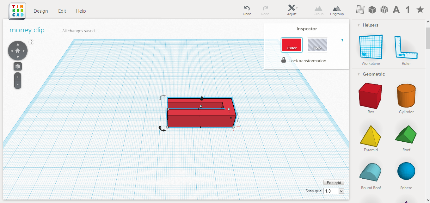The height and width of the screenshot is (203, 430).
Task: Click the money clip design name
Action: tap(27, 30)
